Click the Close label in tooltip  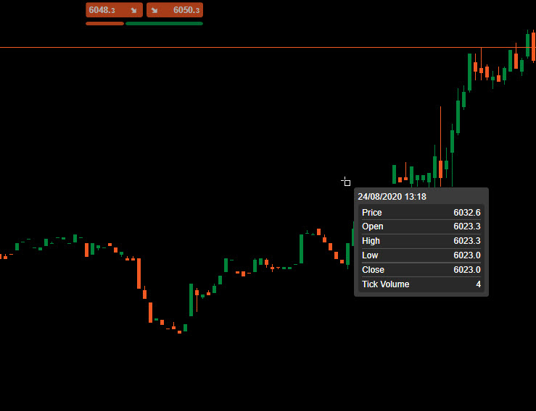373,270
